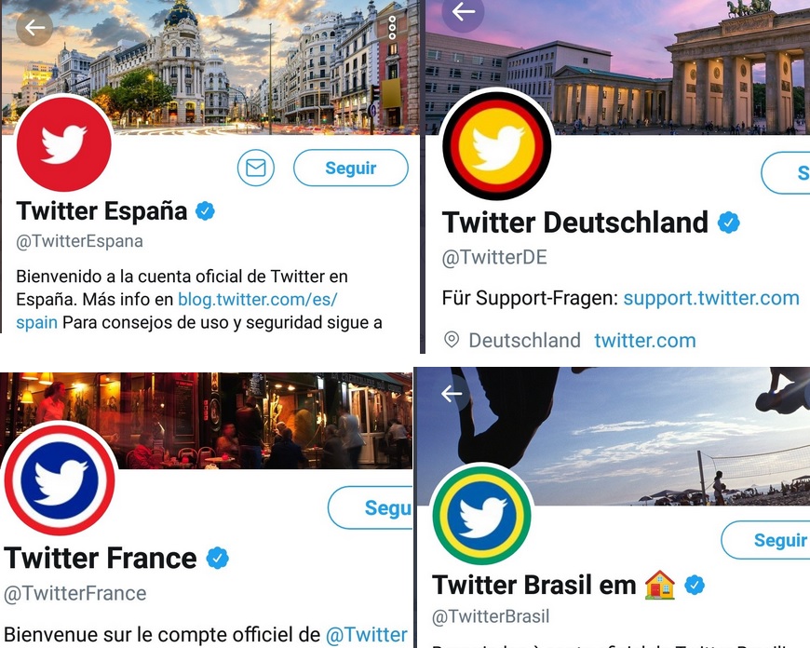
Task: Go back from Twitter España profile
Action: 34,28
